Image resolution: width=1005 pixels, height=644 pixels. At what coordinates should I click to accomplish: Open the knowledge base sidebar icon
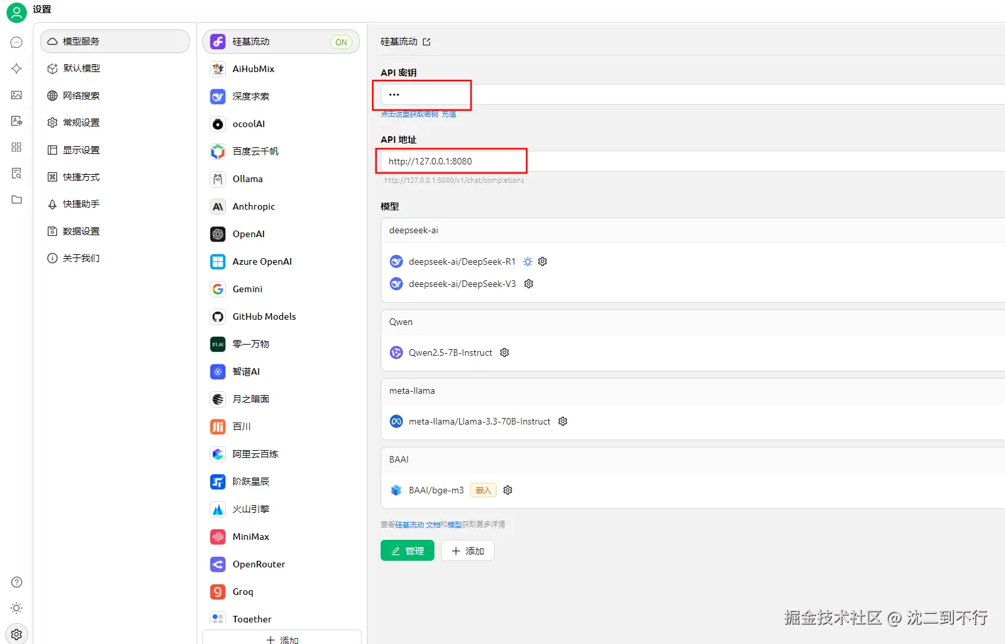click(16, 174)
